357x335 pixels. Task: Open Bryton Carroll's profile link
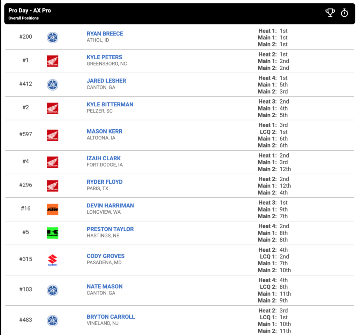point(111,317)
